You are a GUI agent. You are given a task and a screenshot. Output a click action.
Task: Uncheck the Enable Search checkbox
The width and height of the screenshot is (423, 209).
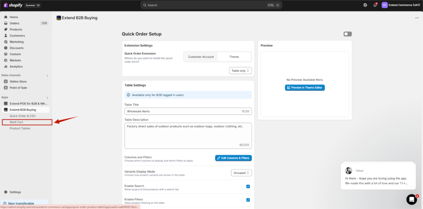[x=248, y=186]
